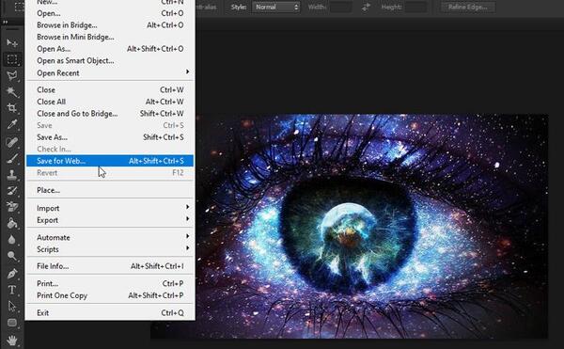Choose Close and Go to Bridge...
The width and height of the screenshot is (564, 349).
[x=110, y=114]
